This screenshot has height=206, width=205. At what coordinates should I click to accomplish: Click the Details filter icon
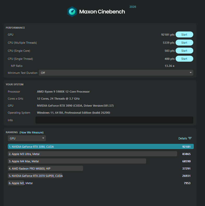coord(190,138)
